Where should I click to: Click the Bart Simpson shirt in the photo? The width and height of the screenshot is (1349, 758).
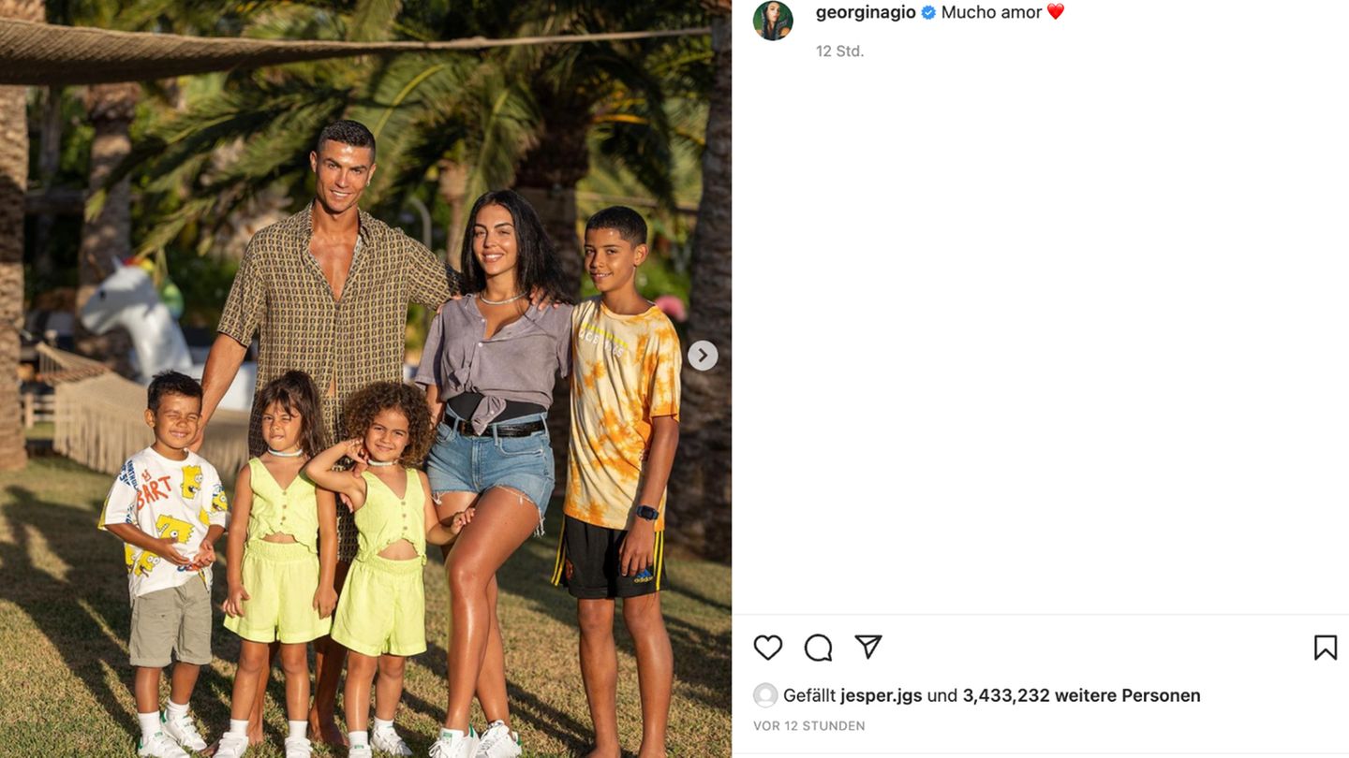pyautogui.click(x=164, y=519)
